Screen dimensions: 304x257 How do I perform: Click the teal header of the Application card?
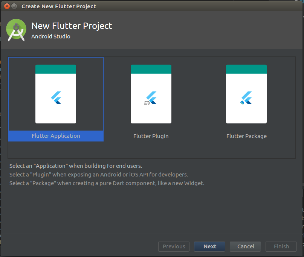tap(55, 68)
